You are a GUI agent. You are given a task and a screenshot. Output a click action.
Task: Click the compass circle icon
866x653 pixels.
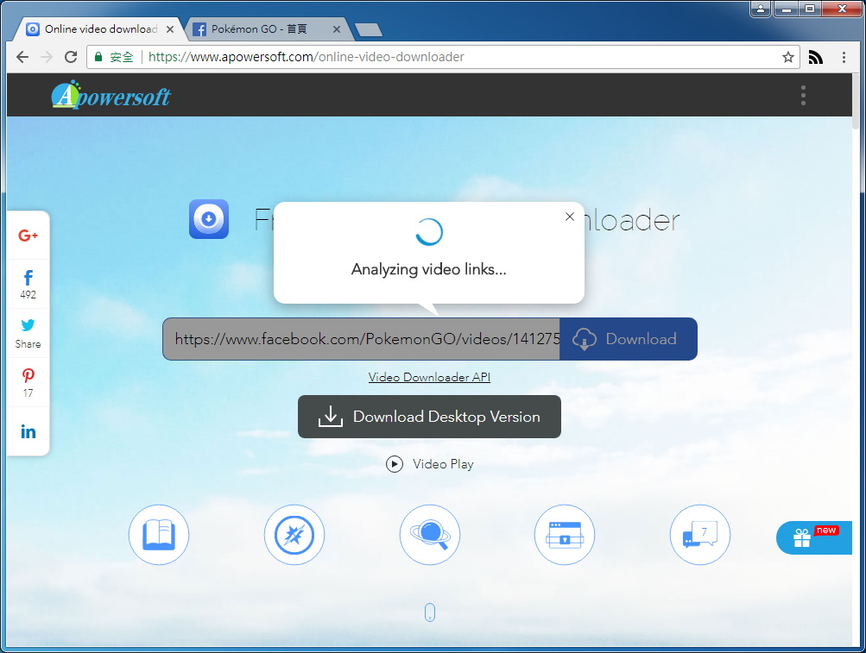coord(294,535)
